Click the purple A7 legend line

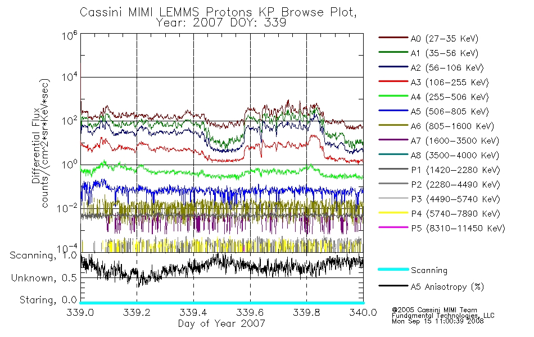393,139
